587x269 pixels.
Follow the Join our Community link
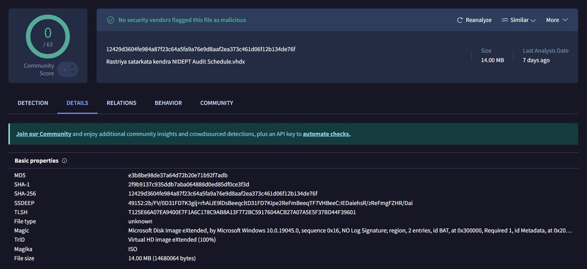point(44,134)
